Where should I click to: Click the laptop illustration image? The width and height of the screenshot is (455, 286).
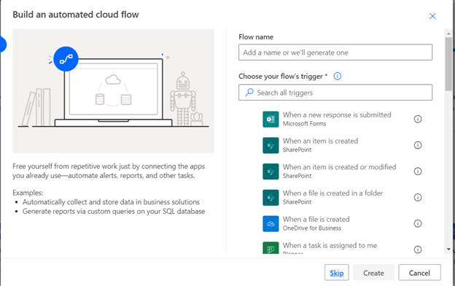pyautogui.click(x=114, y=91)
